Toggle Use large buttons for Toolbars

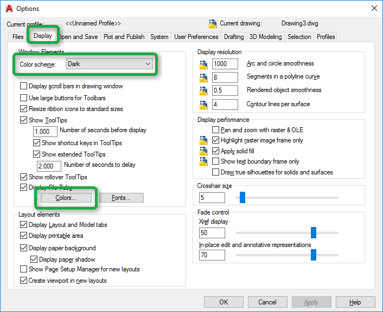pyautogui.click(x=23, y=98)
